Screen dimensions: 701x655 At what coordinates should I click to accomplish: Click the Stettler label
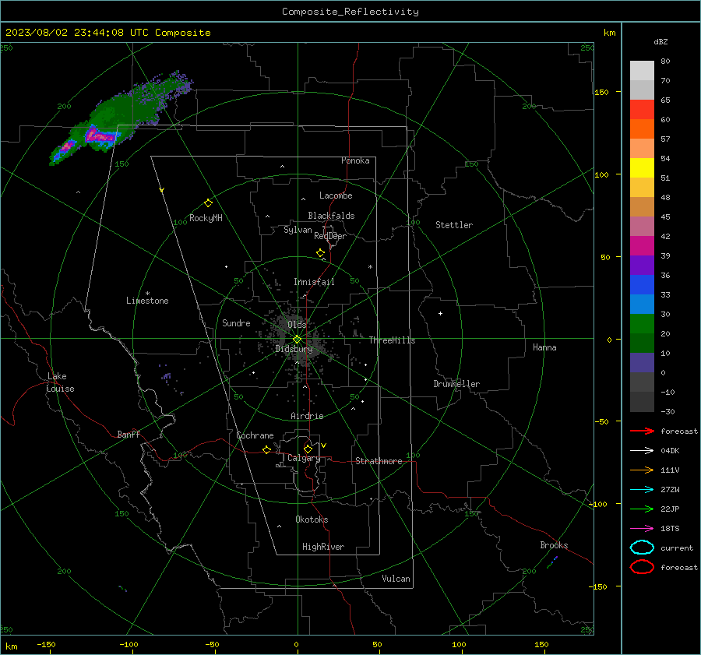tap(454, 225)
